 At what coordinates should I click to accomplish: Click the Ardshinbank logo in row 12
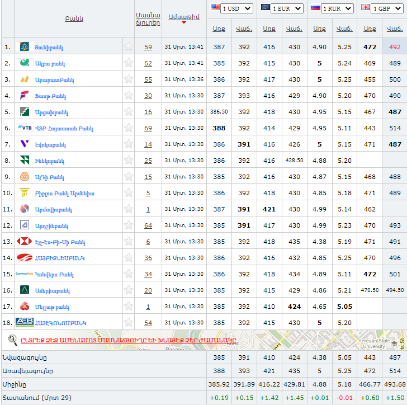pyautogui.click(x=25, y=225)
